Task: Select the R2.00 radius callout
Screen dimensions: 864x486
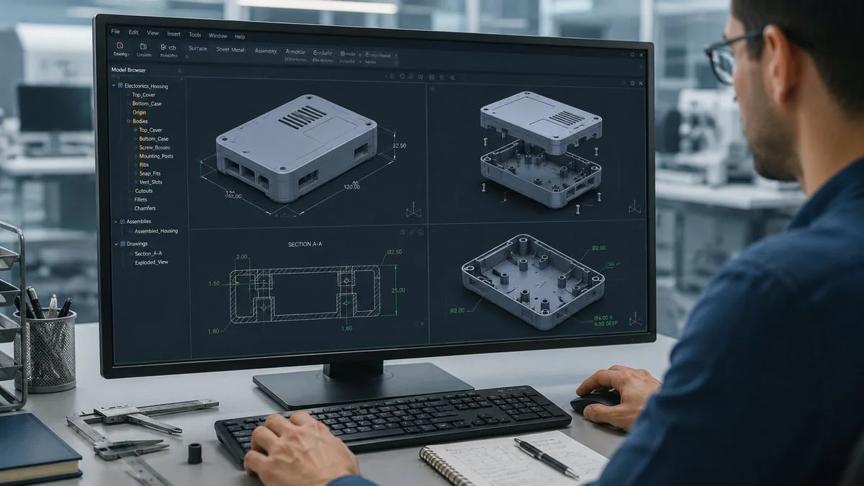Action: [x=456, y=311]
